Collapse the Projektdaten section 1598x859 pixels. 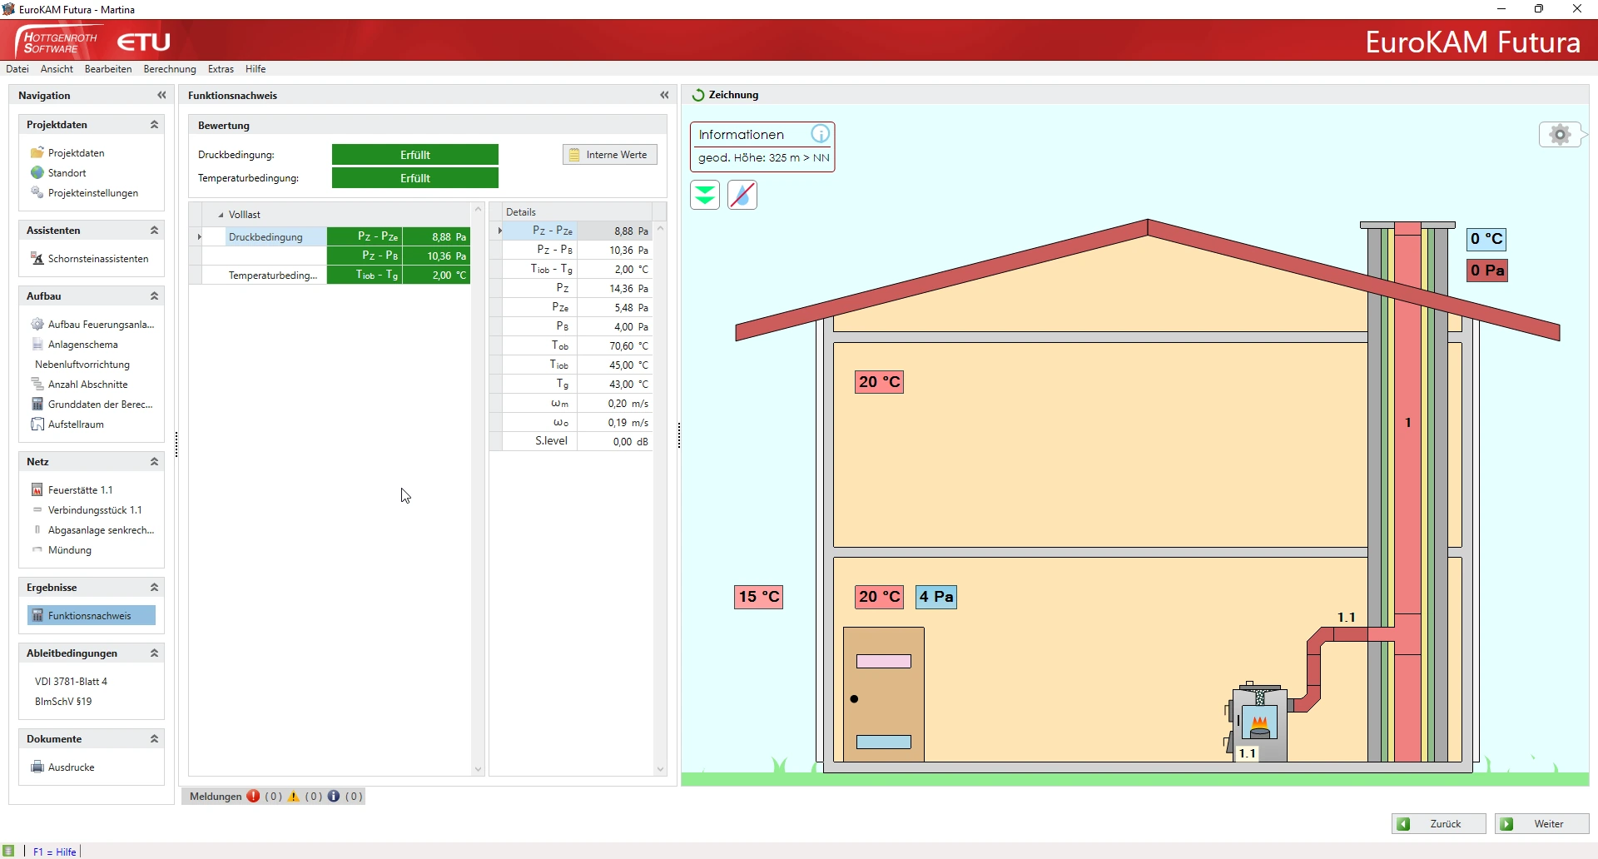[x=154, y=125]
